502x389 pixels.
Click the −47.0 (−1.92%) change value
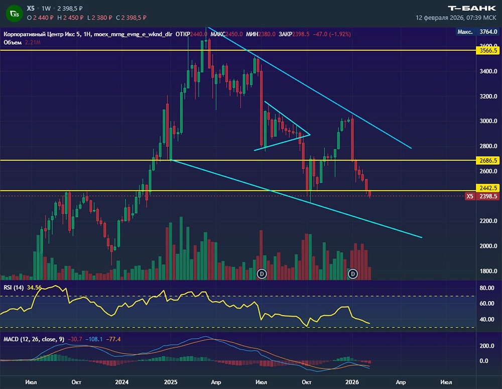click(x=332, y=34)
